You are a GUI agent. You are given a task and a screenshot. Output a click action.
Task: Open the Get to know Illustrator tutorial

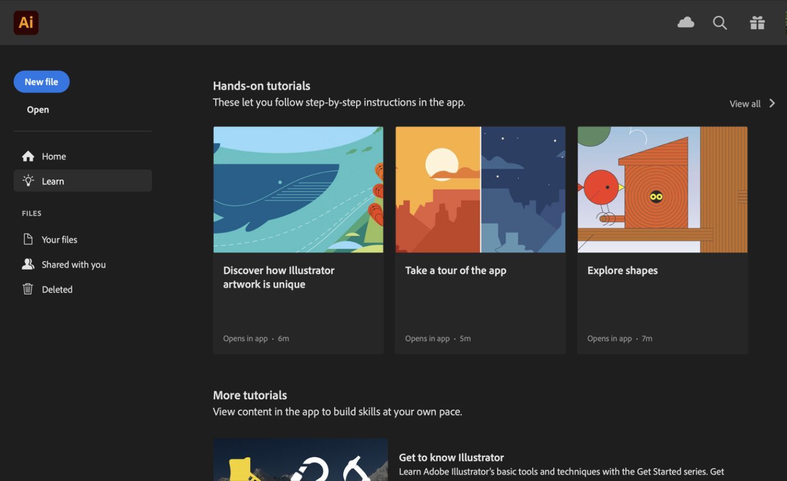coord(451,457)
